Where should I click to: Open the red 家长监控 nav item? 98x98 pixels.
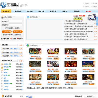88,11
